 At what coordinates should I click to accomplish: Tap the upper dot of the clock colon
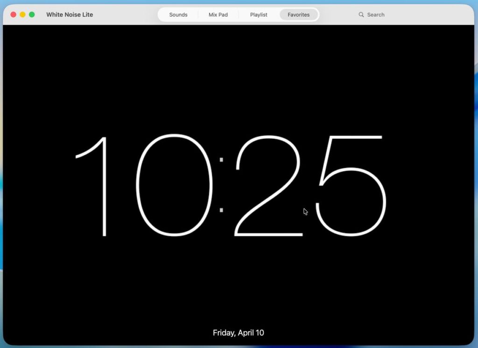point(221,160)
